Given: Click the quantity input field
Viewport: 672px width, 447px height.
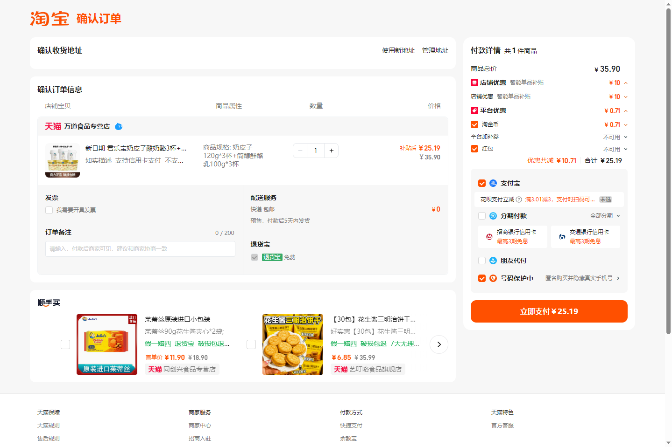Looking at the screenshot, I should click(316, 151).
